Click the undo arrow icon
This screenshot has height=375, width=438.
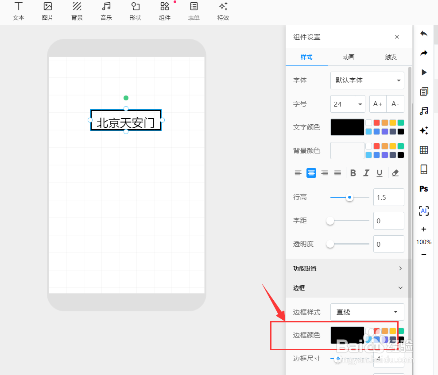click(x=423, y=33)
